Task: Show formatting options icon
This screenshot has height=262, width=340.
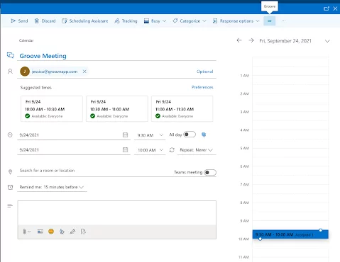Action: pos(62,232)
